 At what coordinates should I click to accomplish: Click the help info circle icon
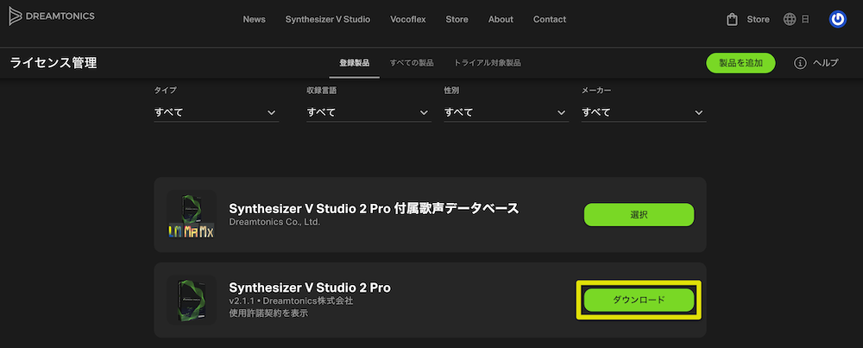click(x=800, y=63)
